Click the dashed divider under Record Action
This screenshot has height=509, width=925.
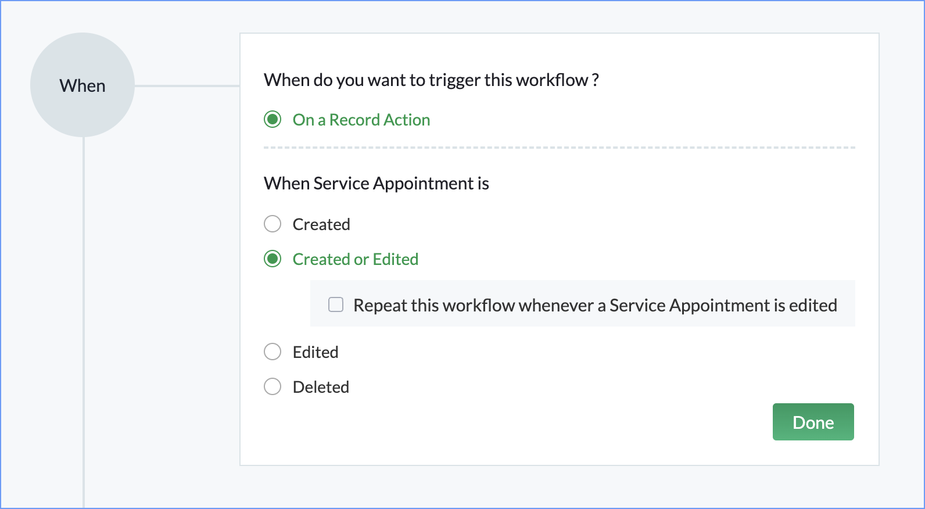pyautogui.click(x=559, y=148)
